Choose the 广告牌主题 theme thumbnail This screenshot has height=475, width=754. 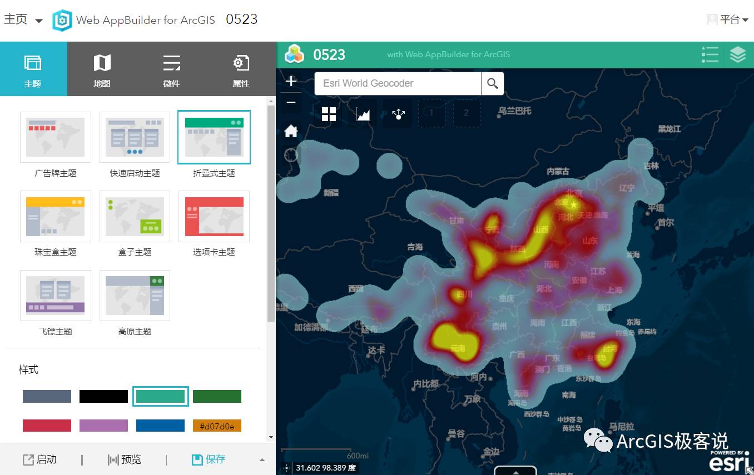click(56, 138)
